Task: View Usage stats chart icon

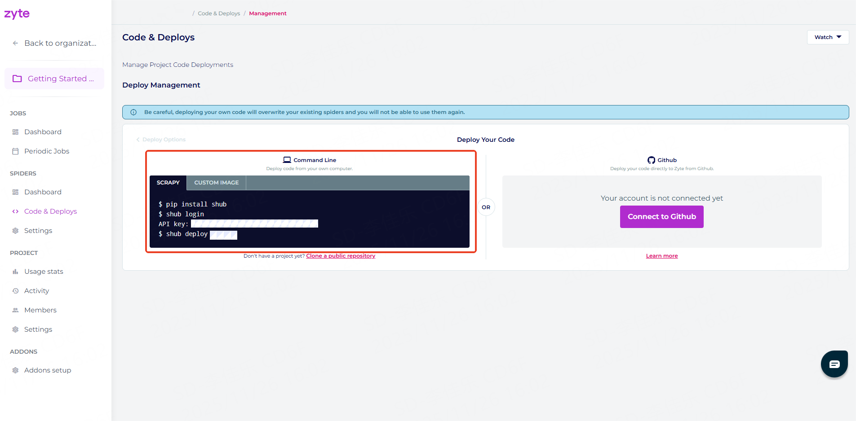Action: 16,271
